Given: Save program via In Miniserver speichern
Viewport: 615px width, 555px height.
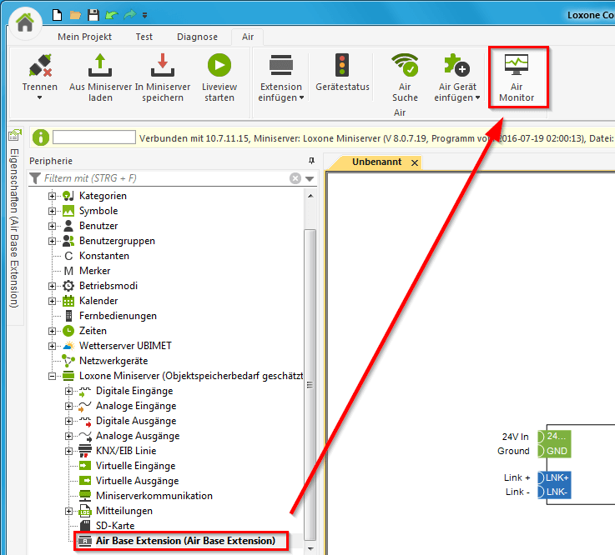Looking at the screenshot, I should coord(163,77).
